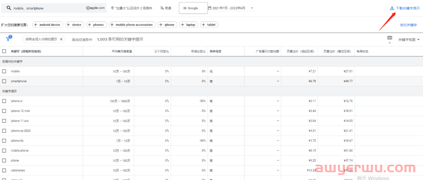Add the iphone suggestion chip
423x180 pixels.
tap(168, 25)
